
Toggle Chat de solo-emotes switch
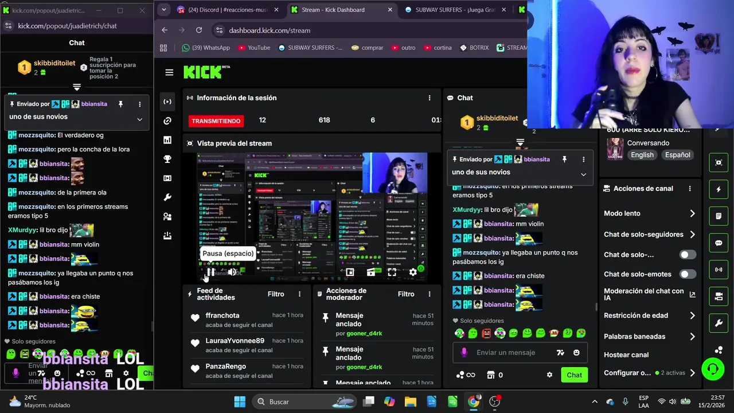(x=688, y=274)
